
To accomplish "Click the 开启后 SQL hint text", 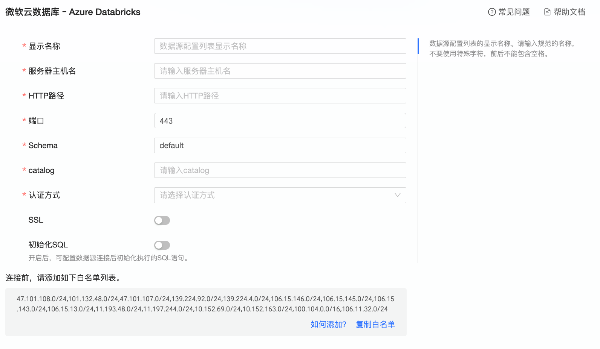I will 109,258.
